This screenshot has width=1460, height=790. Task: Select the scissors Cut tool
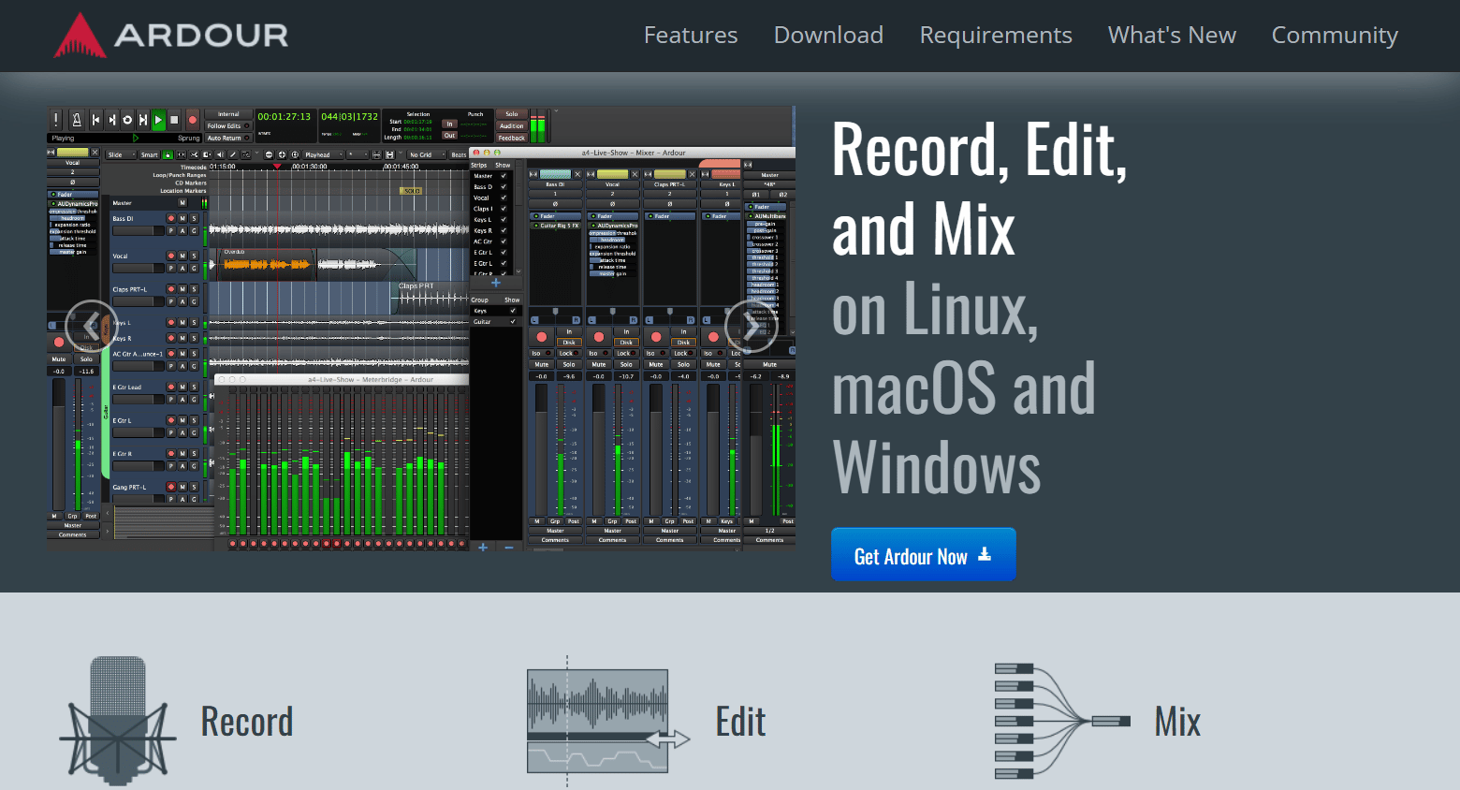194,154
